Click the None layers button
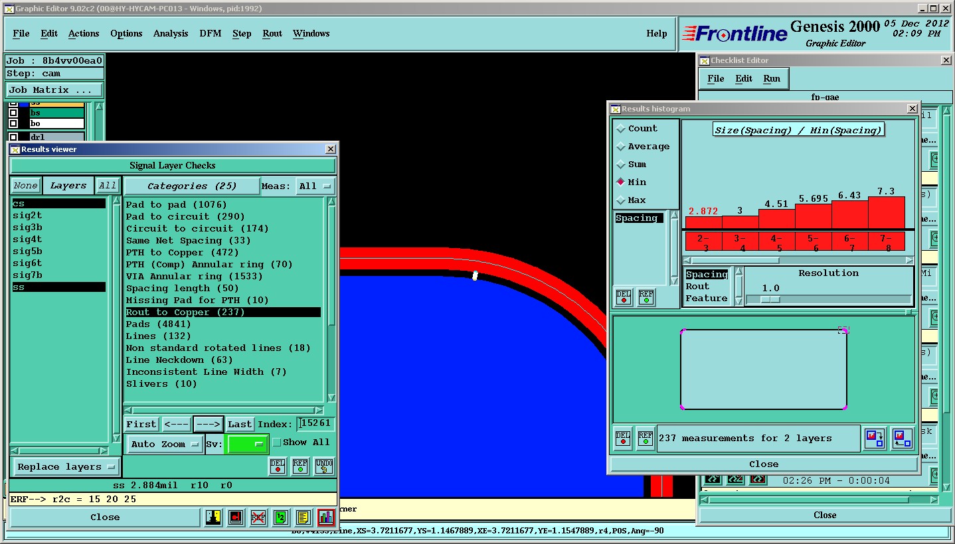 [x=26, y=186]
